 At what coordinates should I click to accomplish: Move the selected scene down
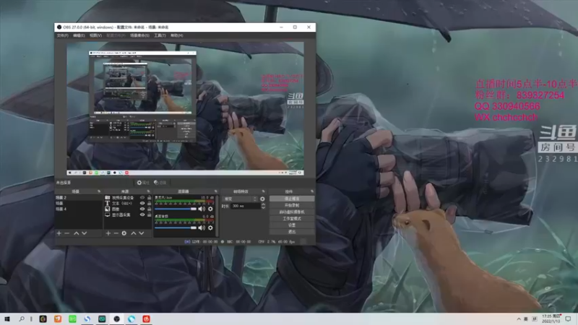pyautogui.click(x=85, y=233)
